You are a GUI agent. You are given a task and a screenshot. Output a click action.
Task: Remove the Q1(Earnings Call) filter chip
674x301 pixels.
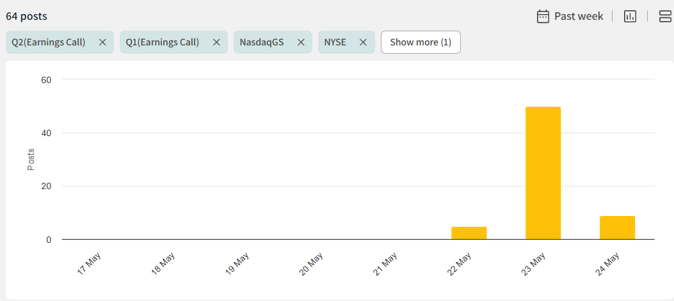click(216, 42)
